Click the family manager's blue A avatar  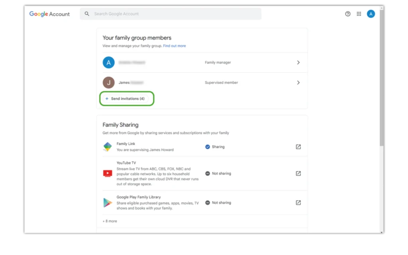click(x=108, y=63)
